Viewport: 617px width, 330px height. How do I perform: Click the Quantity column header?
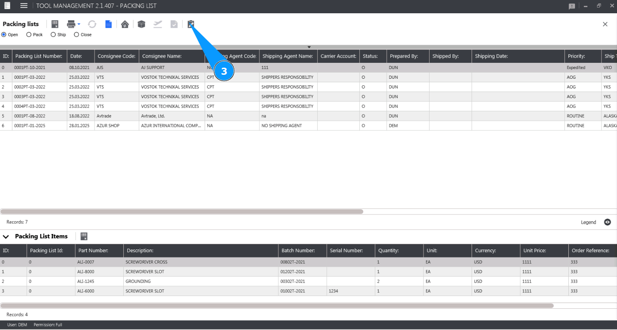coord(399,250)
